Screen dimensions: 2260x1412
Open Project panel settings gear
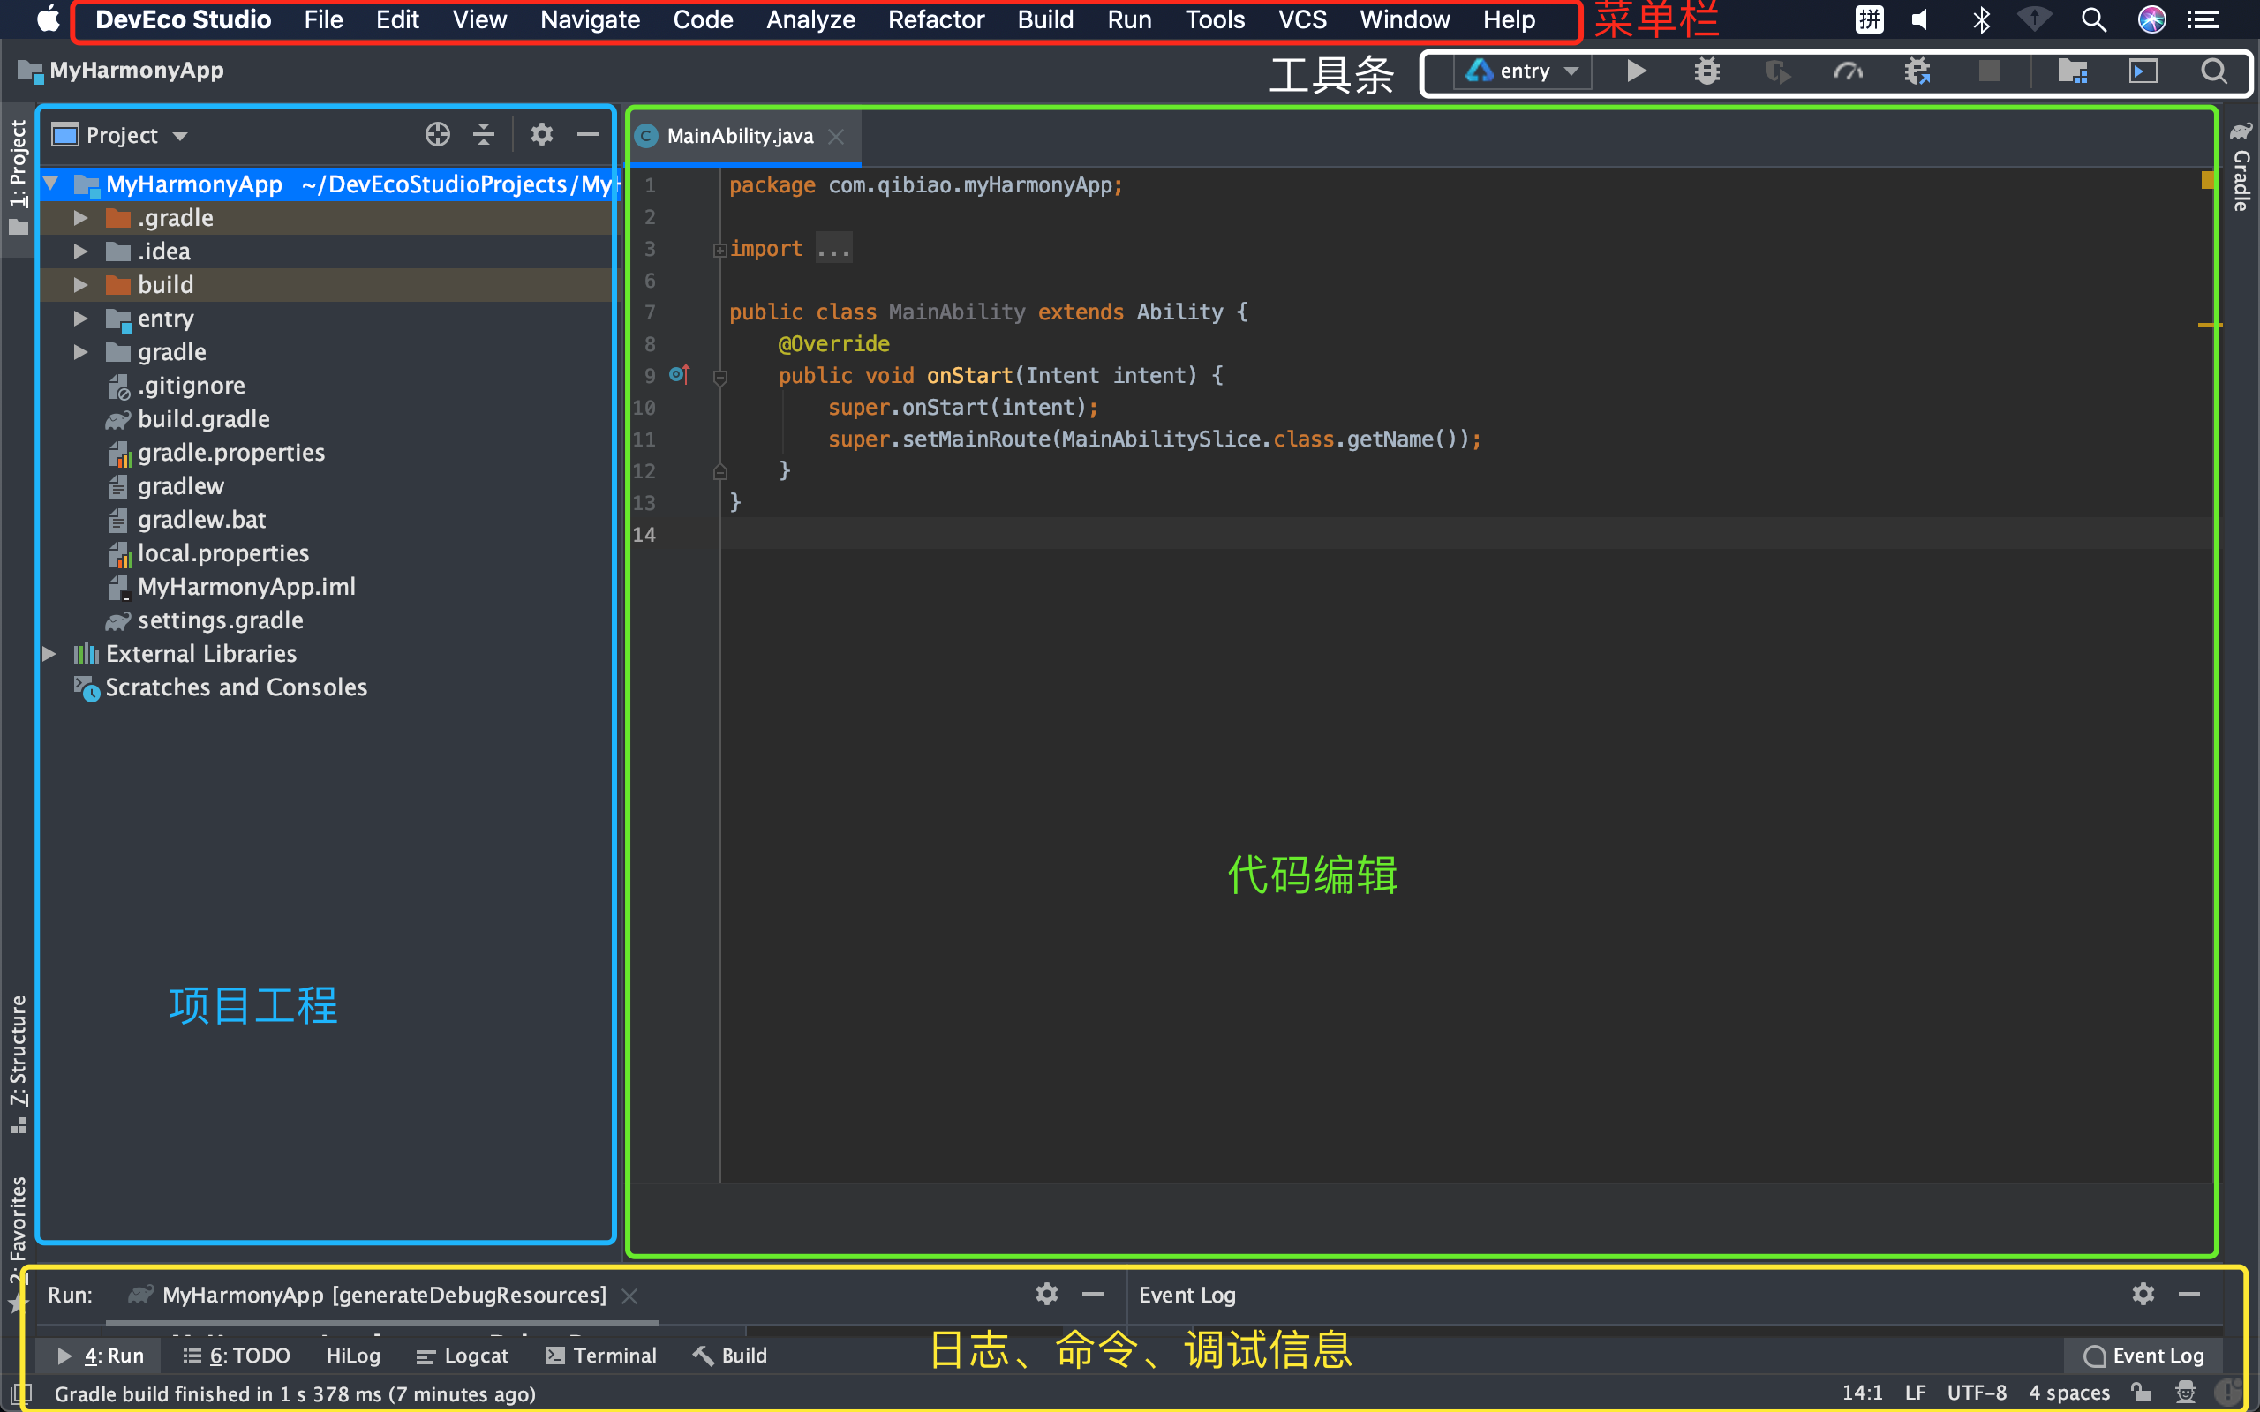point(542,134)
